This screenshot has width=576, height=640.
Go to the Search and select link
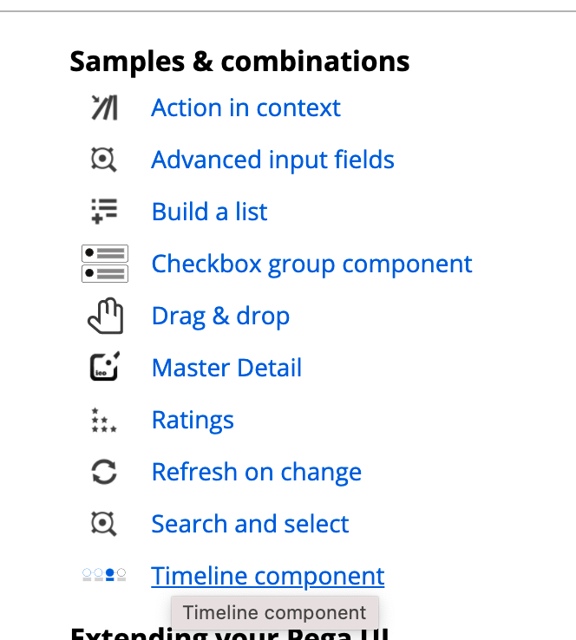coord(250,524)
